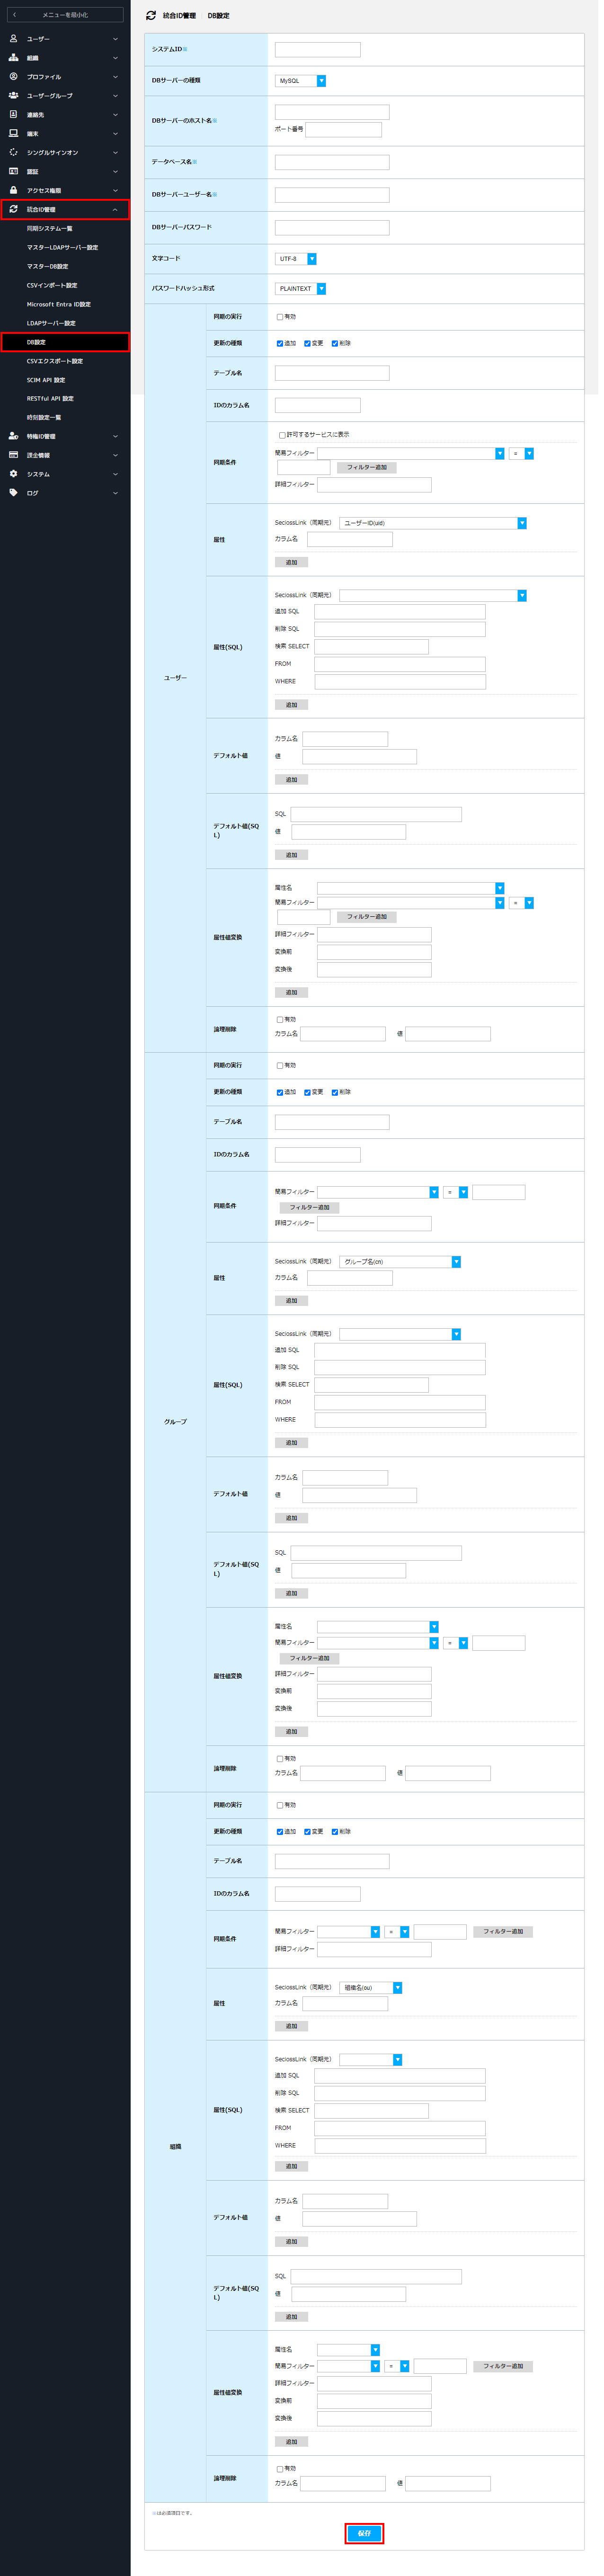Uncheck 変更 in ユーザー 更新の種類
This screenshot has width=604, height=2576.
click(x=307, y=344)
